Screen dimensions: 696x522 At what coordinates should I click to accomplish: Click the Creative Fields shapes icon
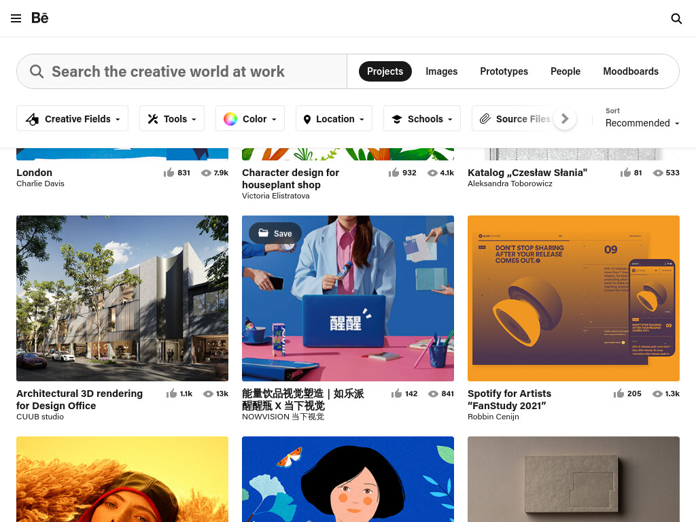click(32, 119)
